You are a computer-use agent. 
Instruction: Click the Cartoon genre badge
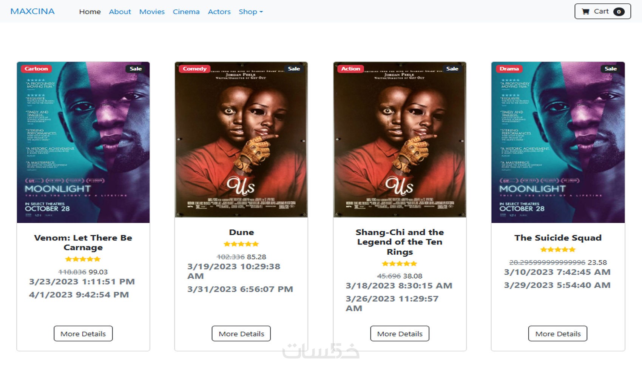36,69
